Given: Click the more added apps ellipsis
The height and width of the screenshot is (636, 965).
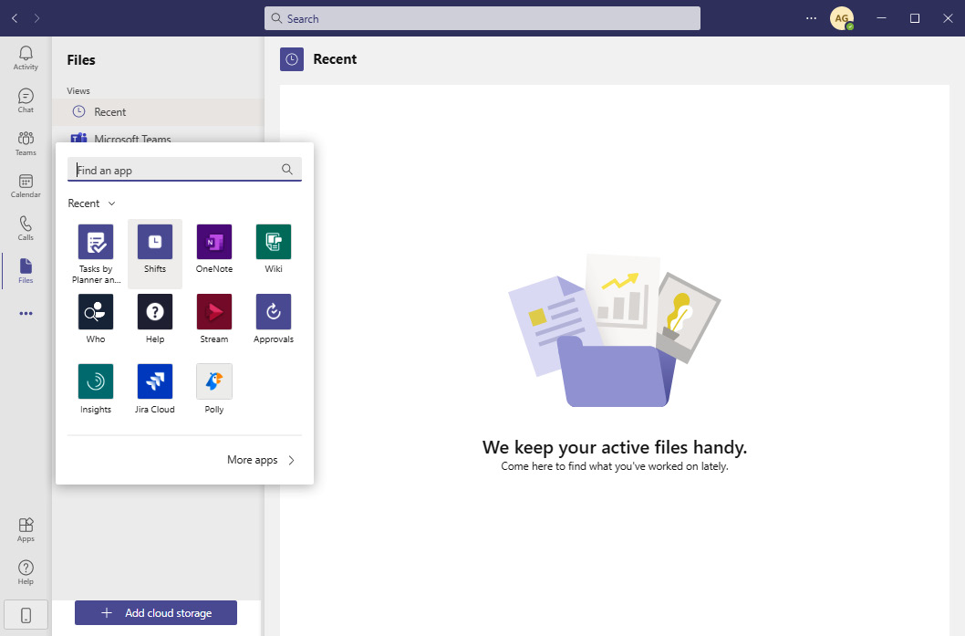Looking at the screenshot, I should [26, 313].
